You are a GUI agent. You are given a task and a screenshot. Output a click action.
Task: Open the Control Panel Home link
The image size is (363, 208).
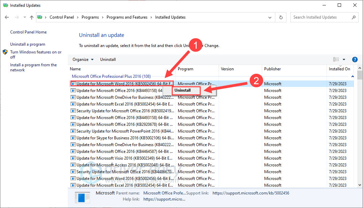[x=28, y=32]
